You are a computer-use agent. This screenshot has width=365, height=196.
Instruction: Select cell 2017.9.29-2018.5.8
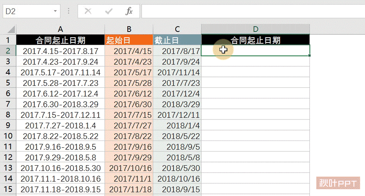[60, 157]
